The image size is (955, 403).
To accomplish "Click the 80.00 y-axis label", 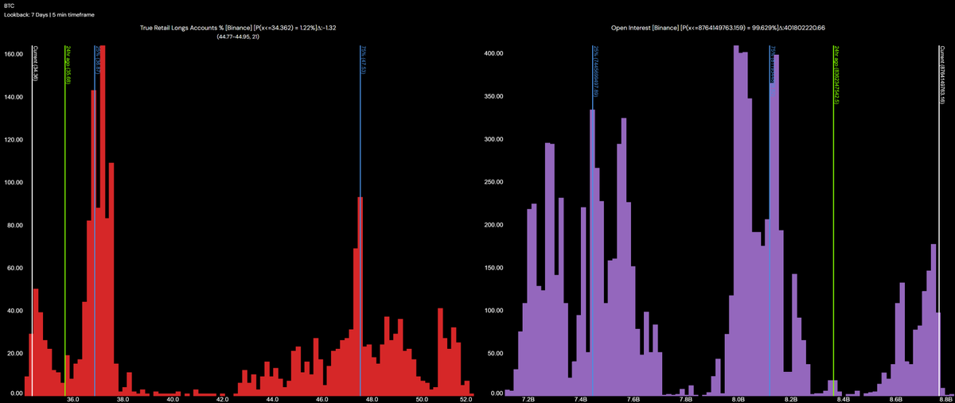I will click(x=14, y=224).
